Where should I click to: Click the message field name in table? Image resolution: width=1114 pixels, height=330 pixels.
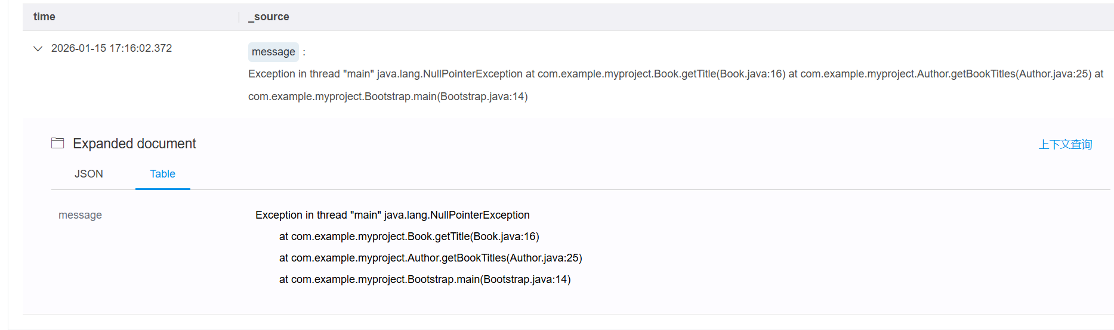coord(80,215)
